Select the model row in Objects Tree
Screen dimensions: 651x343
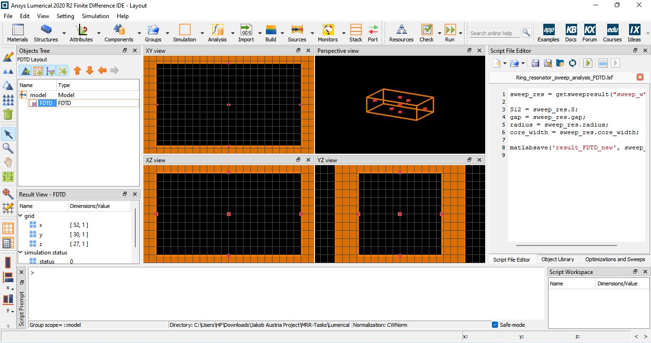(x=79, y=95)
